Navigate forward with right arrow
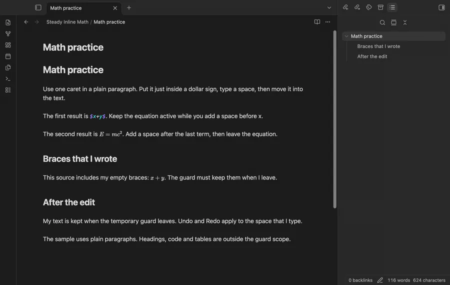 tap(36, 22)
